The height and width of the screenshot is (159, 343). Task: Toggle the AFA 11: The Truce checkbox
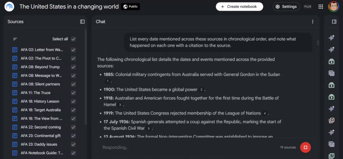(73, 93)
